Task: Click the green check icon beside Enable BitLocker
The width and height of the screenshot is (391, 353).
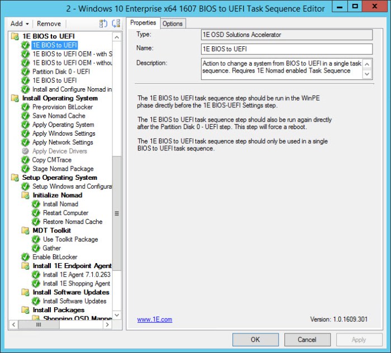Action: 26,257
